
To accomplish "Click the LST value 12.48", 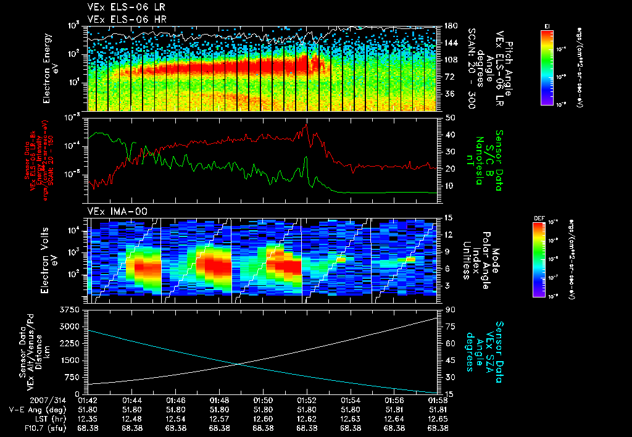I will (x=132, y=419).
